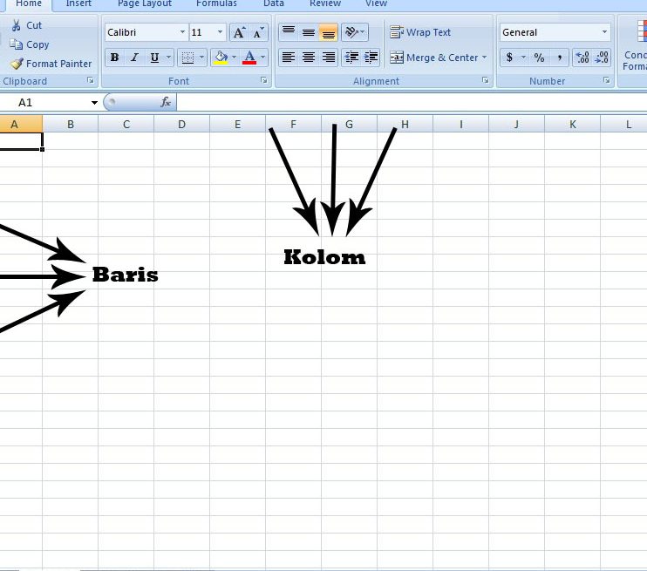Select column K header
The height and width of the screenshot is (571, 647).
572,124
